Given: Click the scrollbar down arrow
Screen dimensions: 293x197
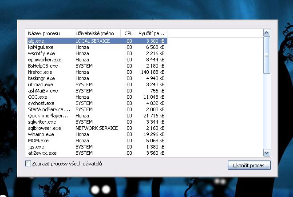Looking at the screenshot, I should click(x=266, y=153).
